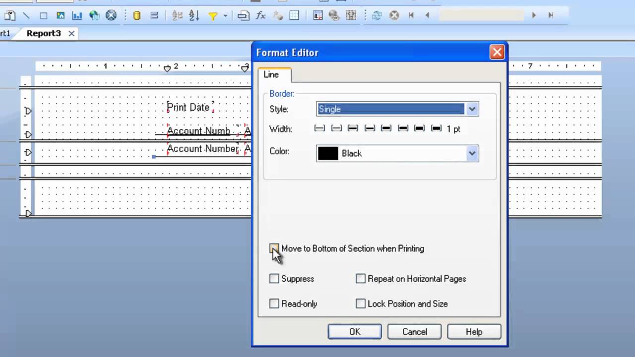Screen dimensions: 635x357
Task: Go to the last page arrow
Action: (x=551, y=15)
